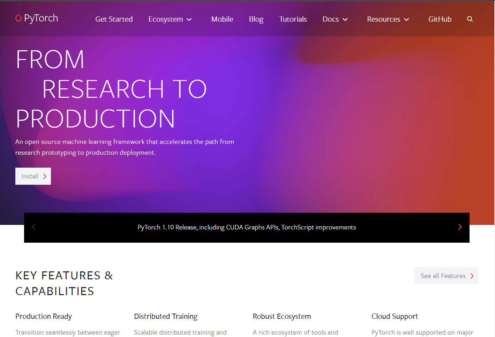Click the FROM RESEARCH TO PRODUCTION headline
Screen dimensions: 495x337
pos(111,89)
